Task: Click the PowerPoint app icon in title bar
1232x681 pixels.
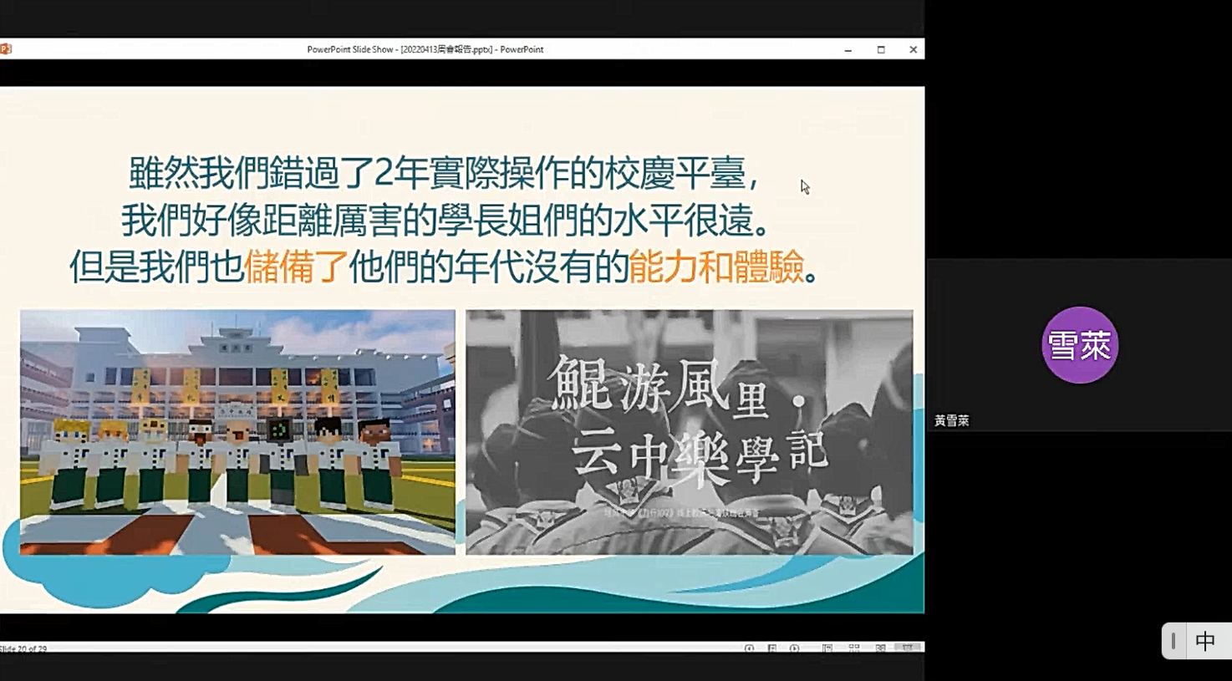Action: [6, 49]
